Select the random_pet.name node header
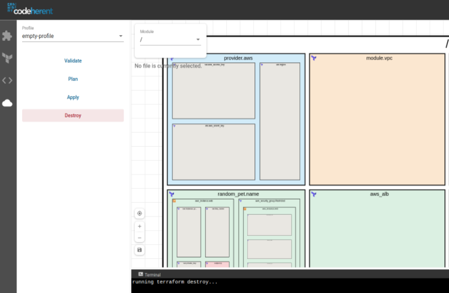This screenshot has width=449, height=293. click(238, 194)
